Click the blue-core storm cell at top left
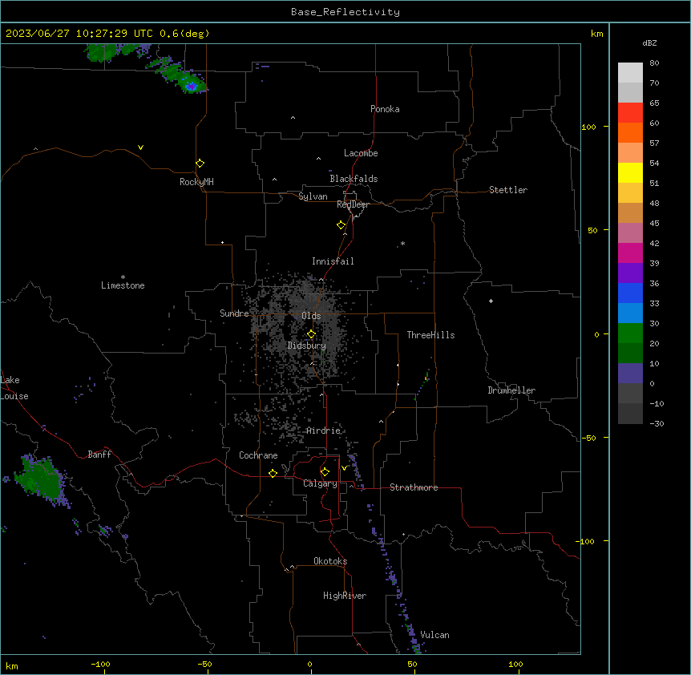691x675 pixels. [x=190, y=84]
